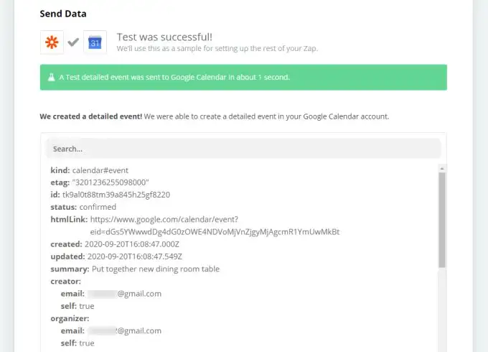Click the Send Data heading
Viewport: 488px width, 352px height.
pos(63,14)
